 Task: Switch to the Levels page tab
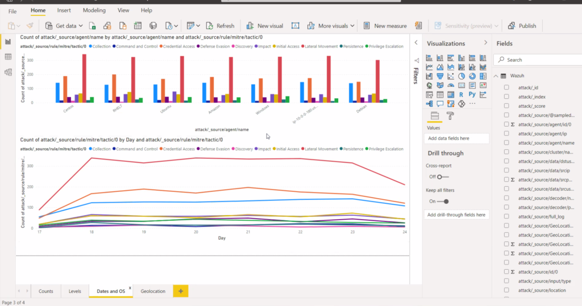point(74,291)
